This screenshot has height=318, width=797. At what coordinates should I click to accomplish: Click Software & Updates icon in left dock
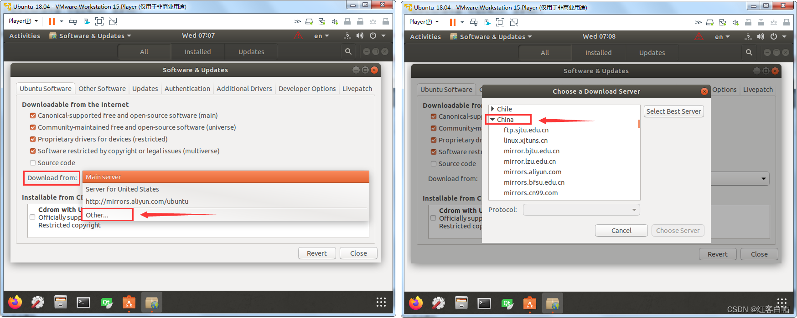point(152,303)
